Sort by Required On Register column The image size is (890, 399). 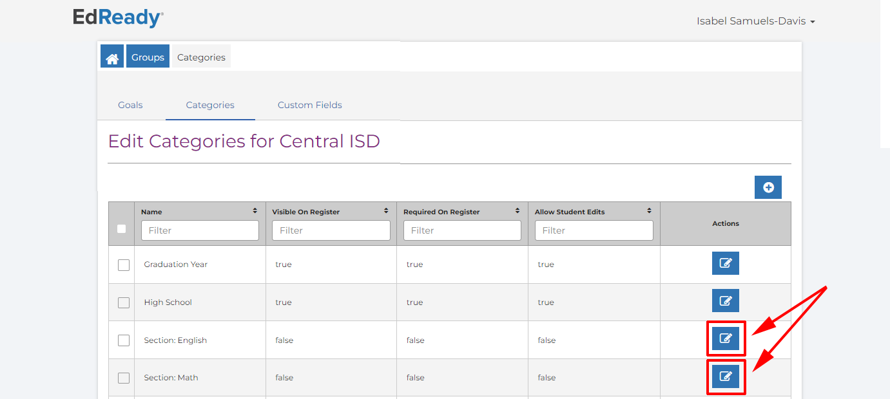tap(518, 211)
